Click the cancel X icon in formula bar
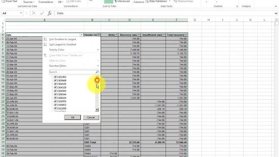 point(34,13)
